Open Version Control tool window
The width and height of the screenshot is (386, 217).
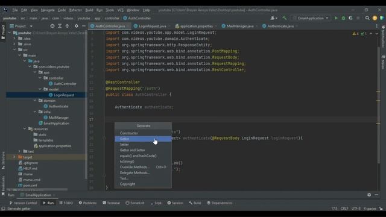23,203
